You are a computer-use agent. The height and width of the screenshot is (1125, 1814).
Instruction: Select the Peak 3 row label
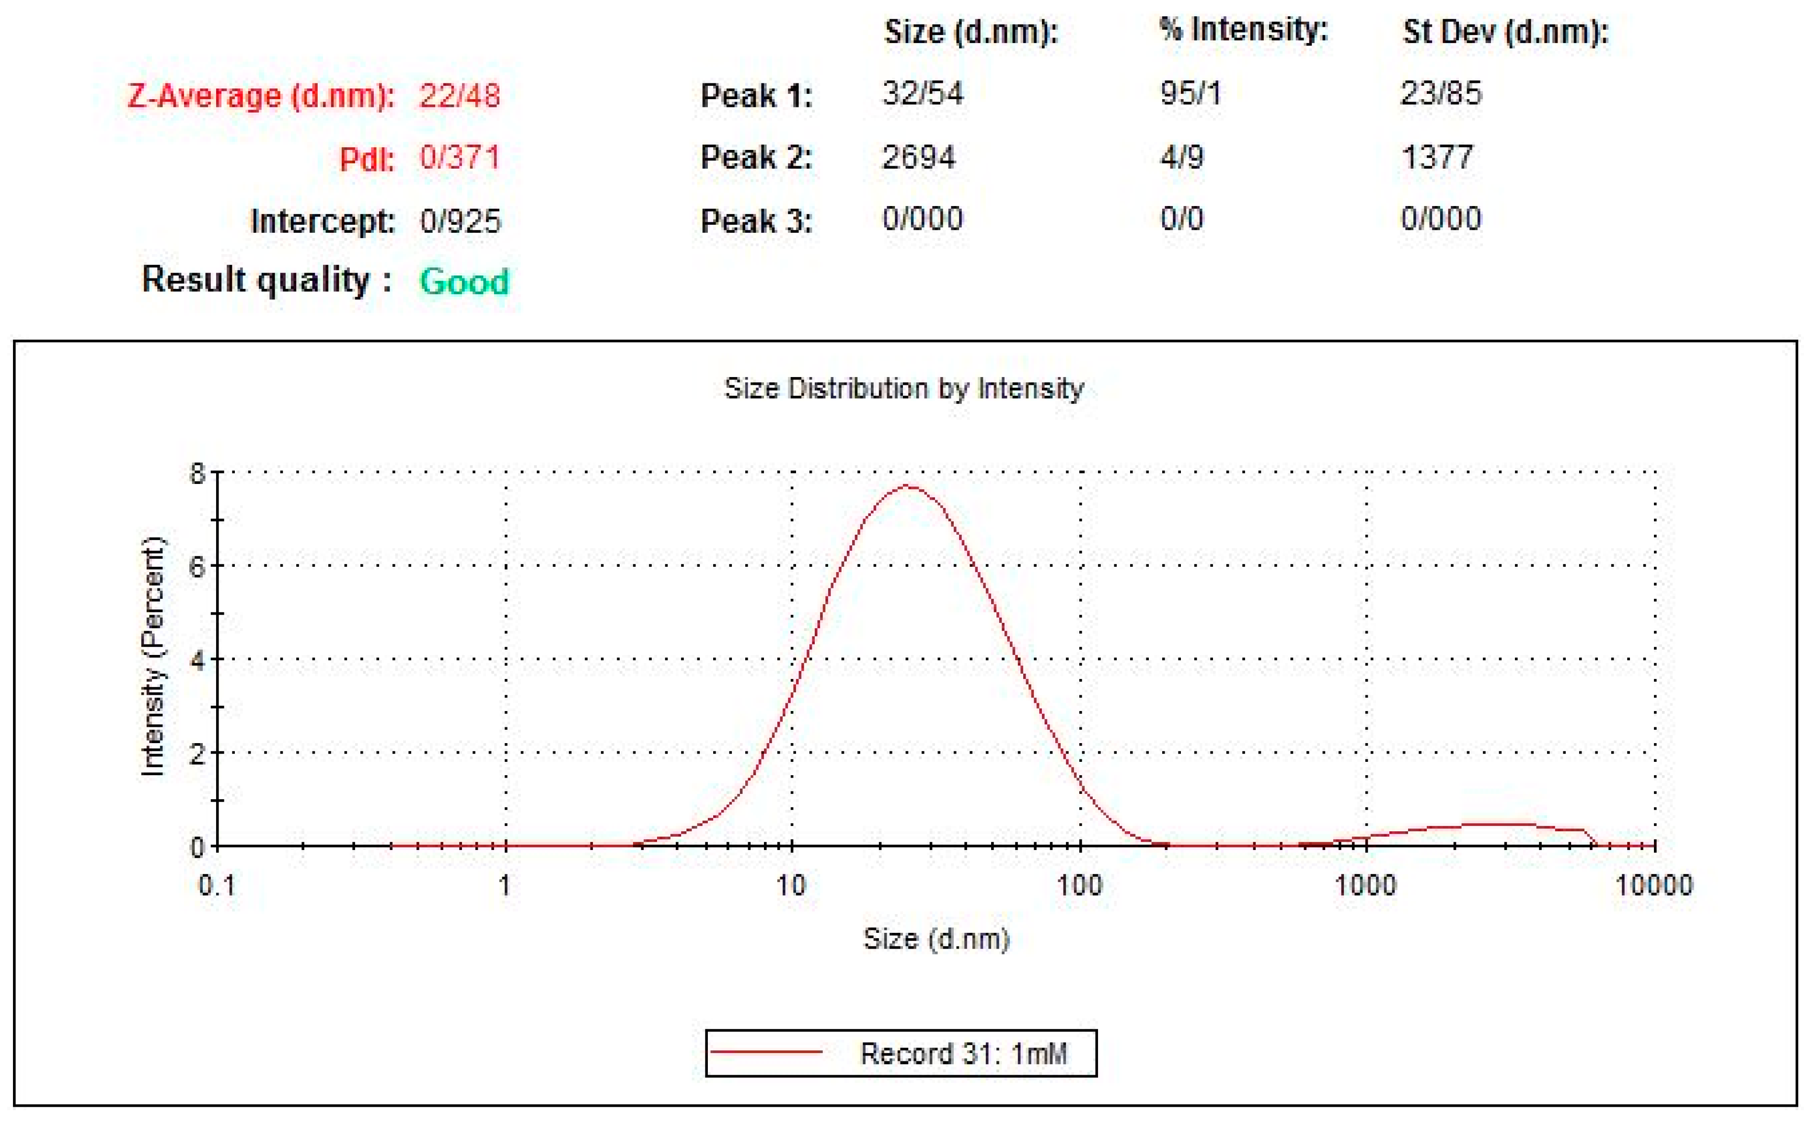point(756,221)
